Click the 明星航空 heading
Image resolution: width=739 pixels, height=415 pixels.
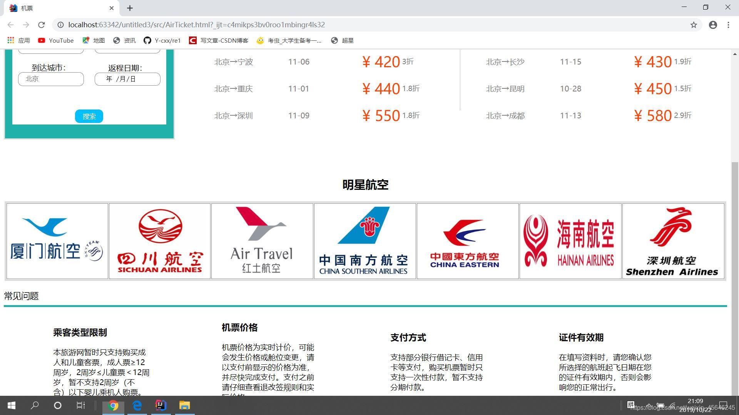(365, 185)
